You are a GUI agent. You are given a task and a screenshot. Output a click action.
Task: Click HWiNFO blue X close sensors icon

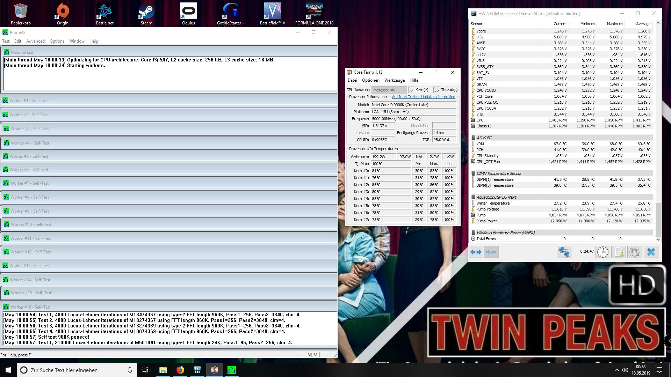pos(651,252)
